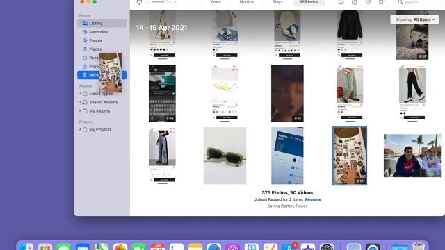Click the Rotate icon in toolbar
Image resolution: width=445 pixels, height=250 pixels.
381,2
